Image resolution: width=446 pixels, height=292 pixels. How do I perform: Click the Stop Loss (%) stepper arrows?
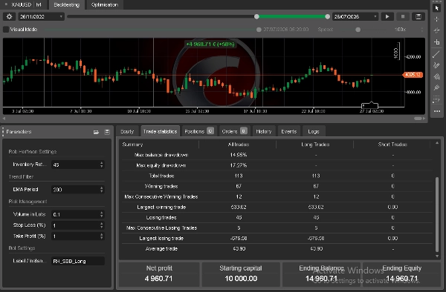click(102, 225)
